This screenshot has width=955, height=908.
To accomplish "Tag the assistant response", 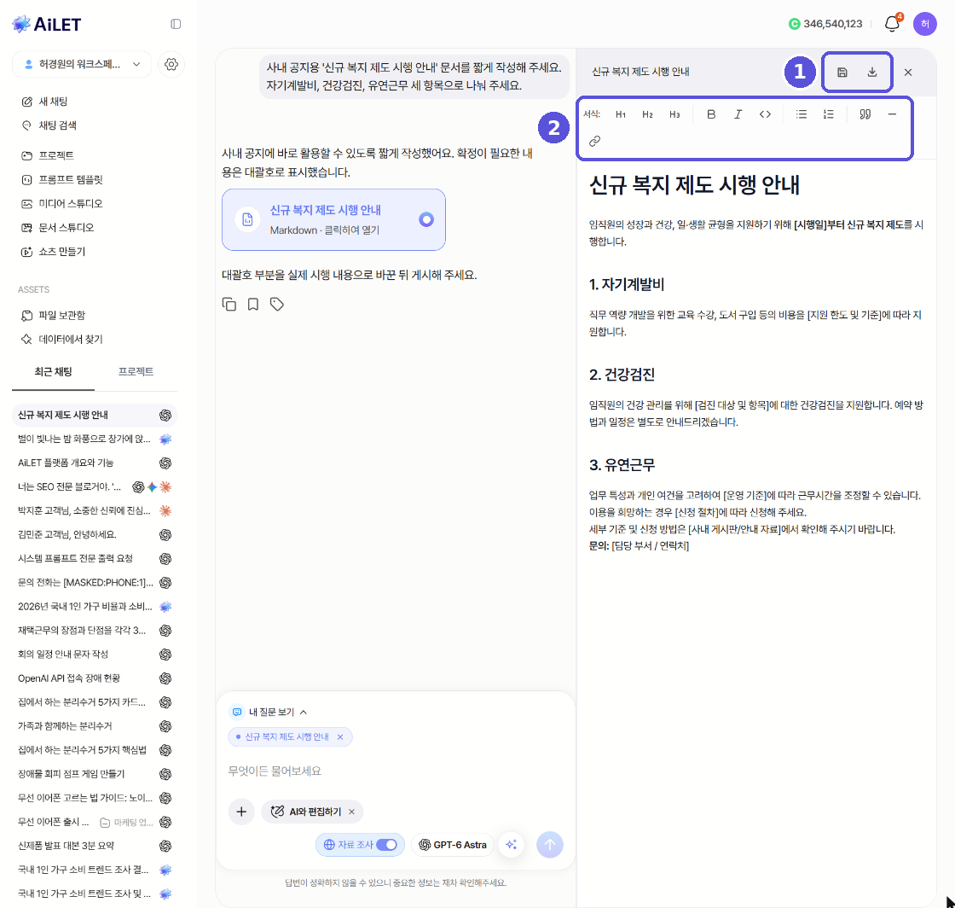I will [276, 304].
